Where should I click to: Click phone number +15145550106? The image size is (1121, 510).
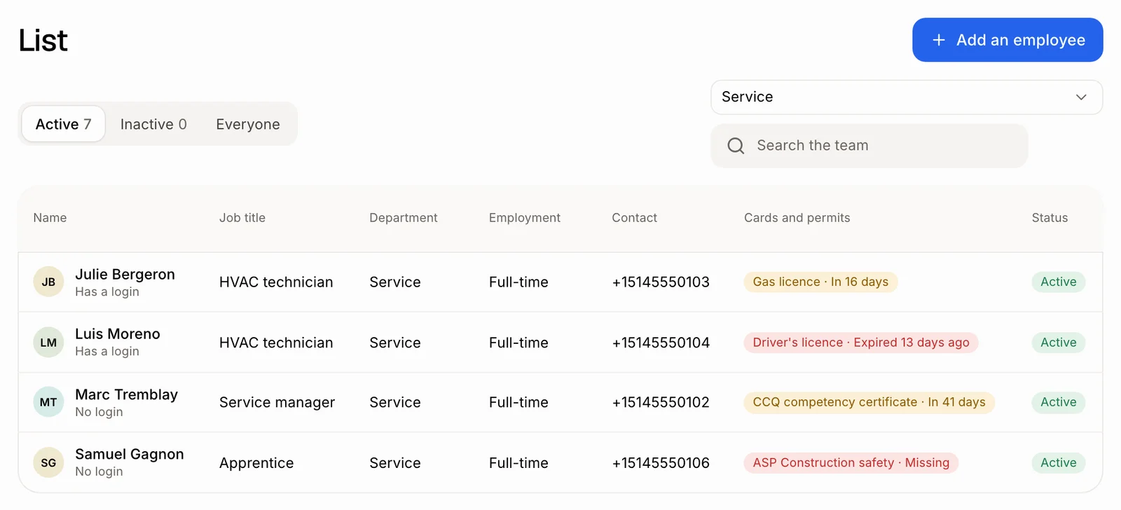(x=661, y=463)
